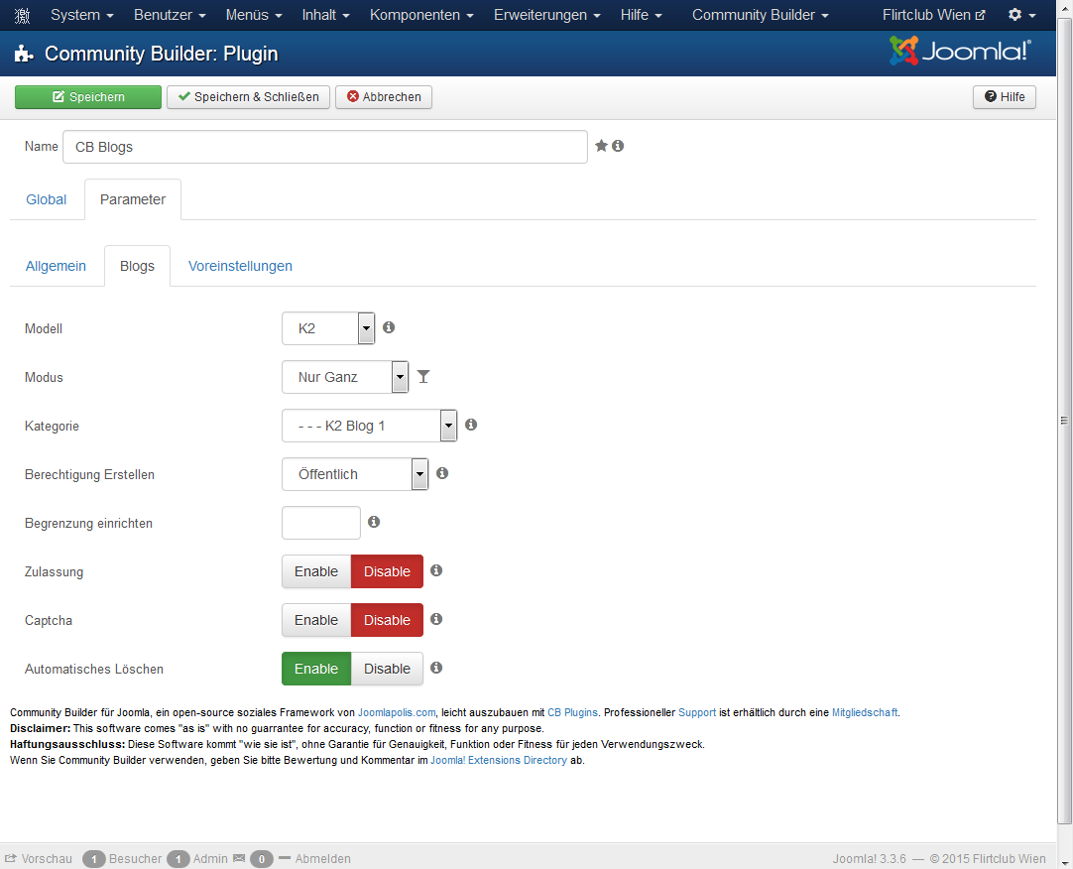Viewport: 1073px width, 869px height.
Task: Click the puzzle piece plugin icon in header
Action: tap(24, 54)
